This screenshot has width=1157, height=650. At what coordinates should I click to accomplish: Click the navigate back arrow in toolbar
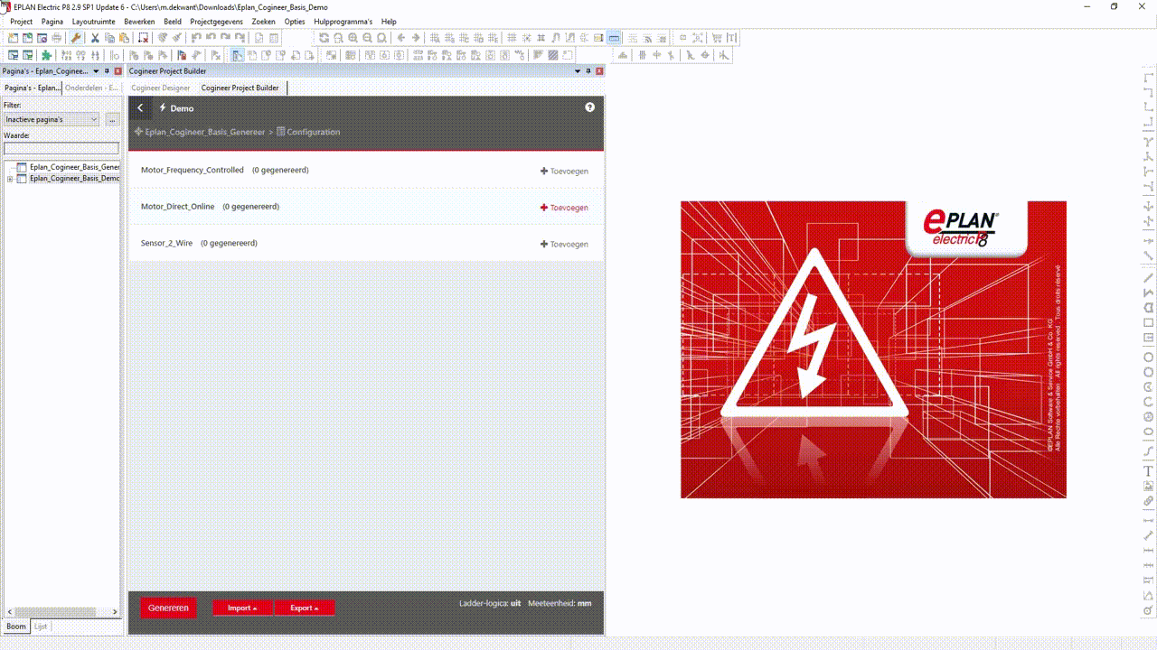401,38
